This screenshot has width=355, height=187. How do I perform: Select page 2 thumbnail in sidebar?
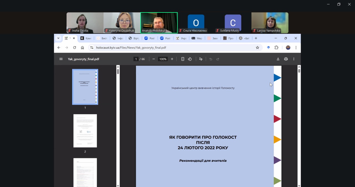(85, 131)
